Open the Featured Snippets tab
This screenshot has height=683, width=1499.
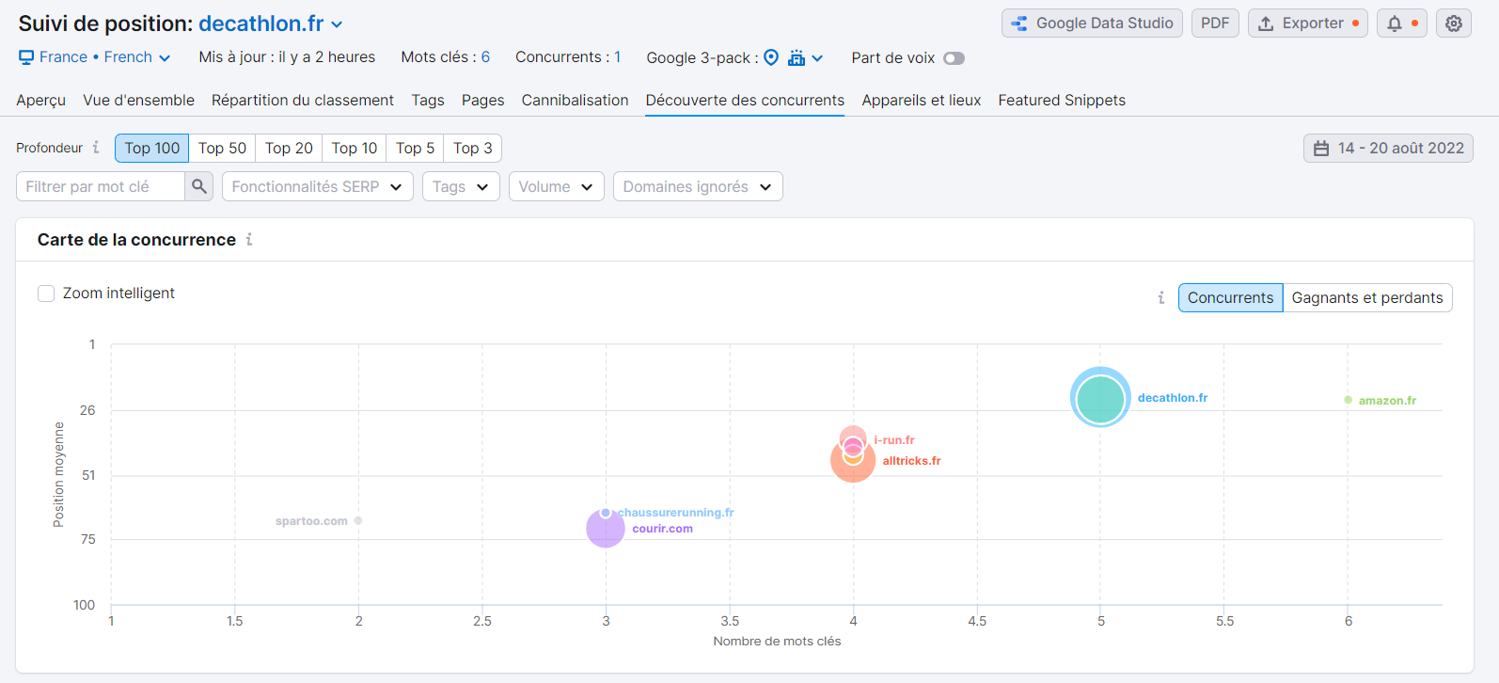click(1062, 100)
